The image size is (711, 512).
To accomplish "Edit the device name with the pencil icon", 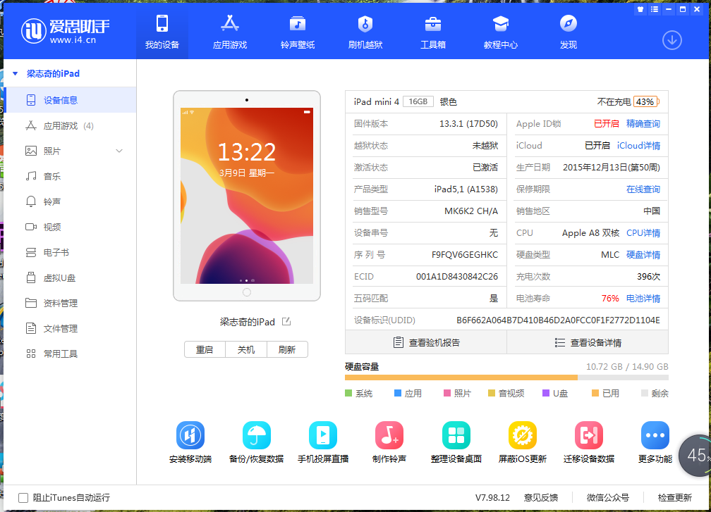I will point(286,322).
